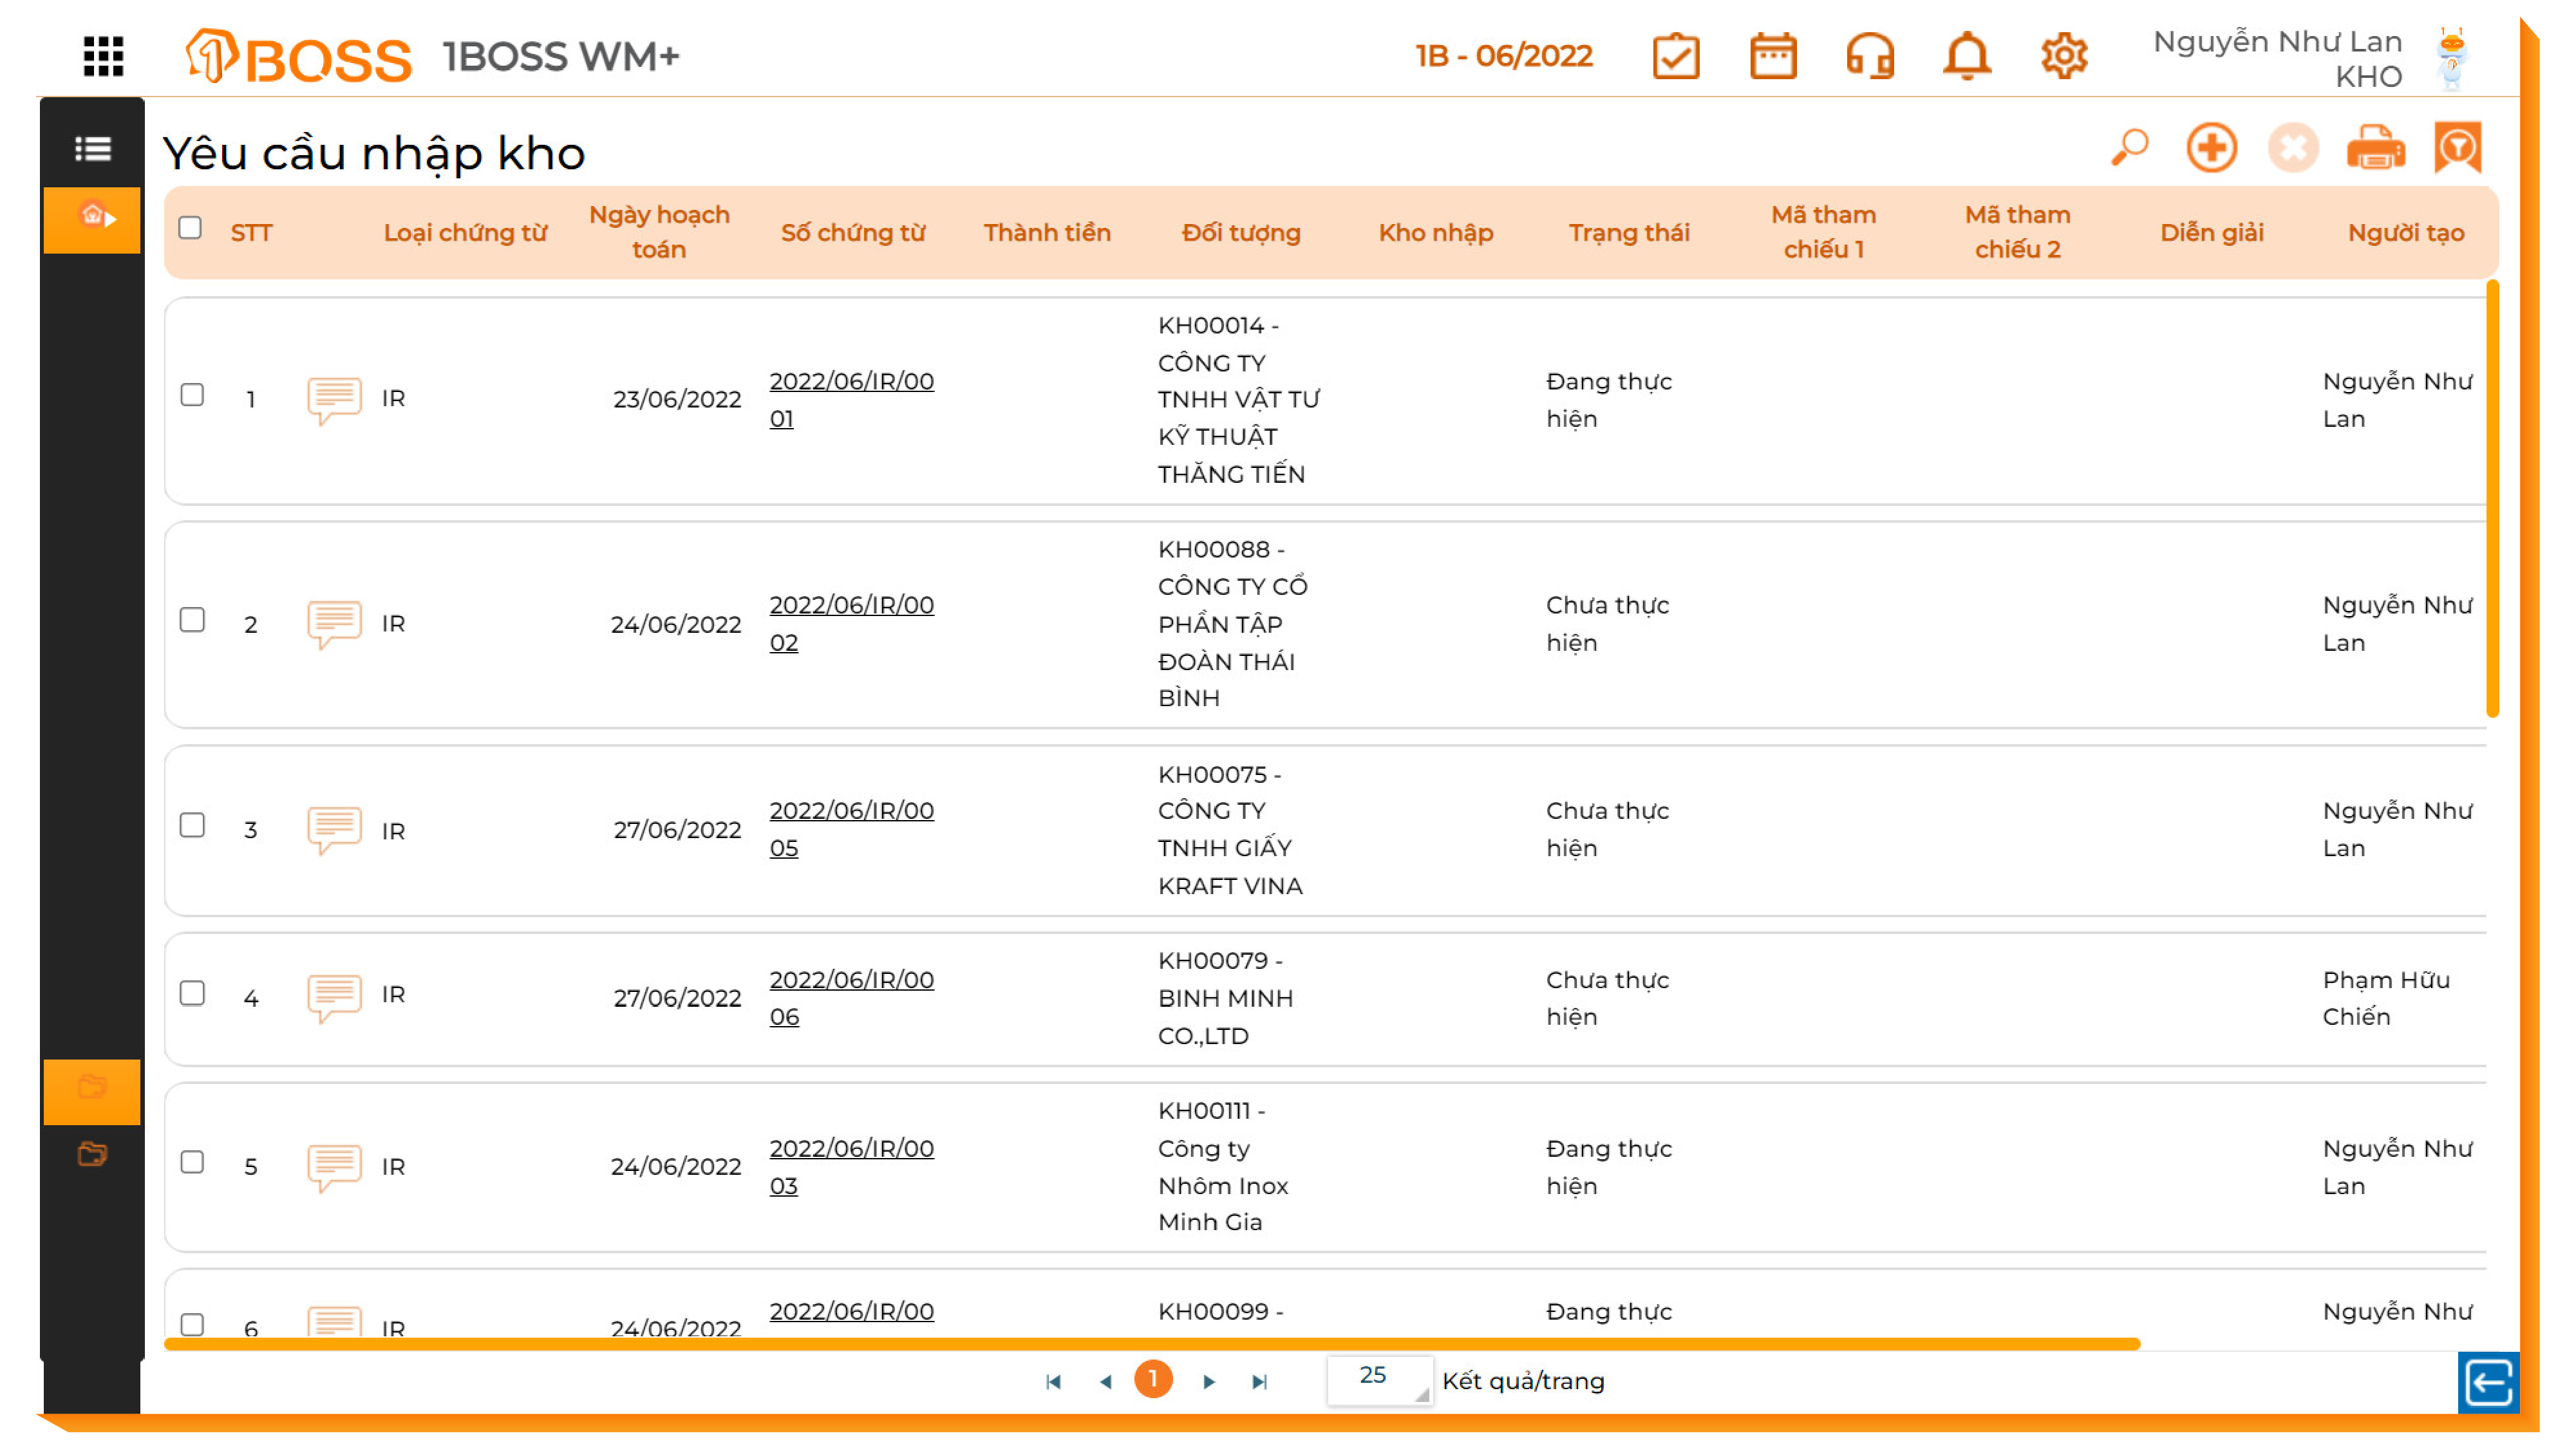Add a new warehouse receipt request
This screenshot has height=1449, width=2576.
(2211, 148)
